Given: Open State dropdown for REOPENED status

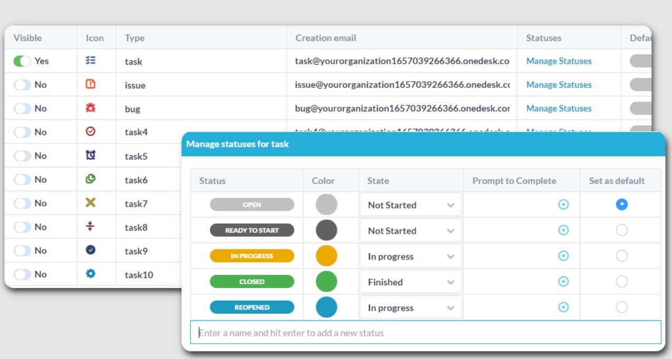Looking at the screenshot, I should coord(411,308).
